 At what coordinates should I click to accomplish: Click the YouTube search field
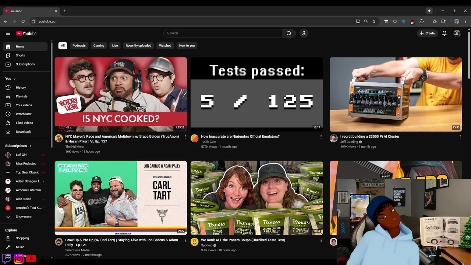click(223, 33)
